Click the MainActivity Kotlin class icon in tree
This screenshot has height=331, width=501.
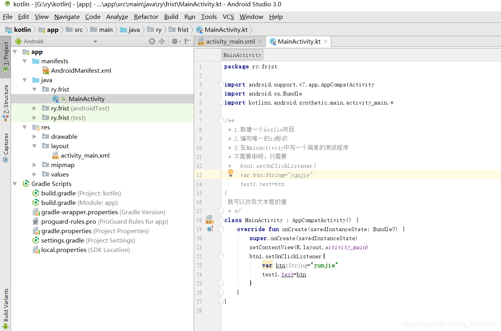point(56,99)
